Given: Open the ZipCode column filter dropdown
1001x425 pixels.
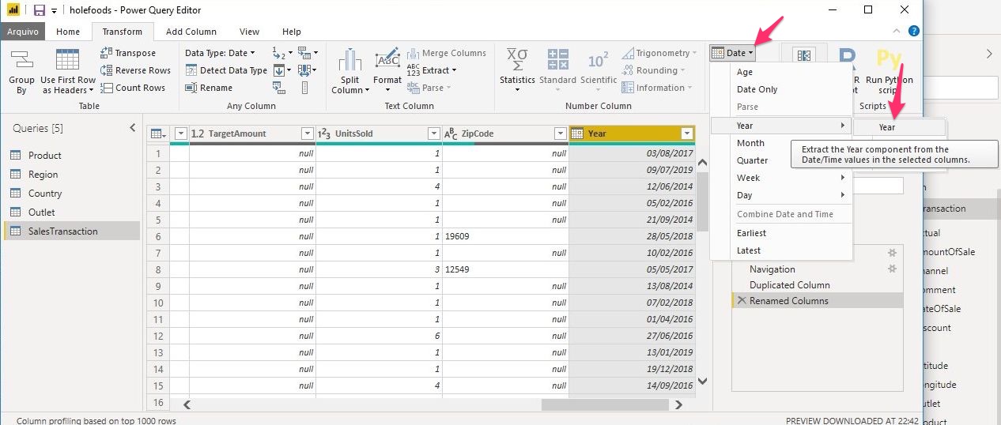Looking at the screenshot, I should coord(560,134).
